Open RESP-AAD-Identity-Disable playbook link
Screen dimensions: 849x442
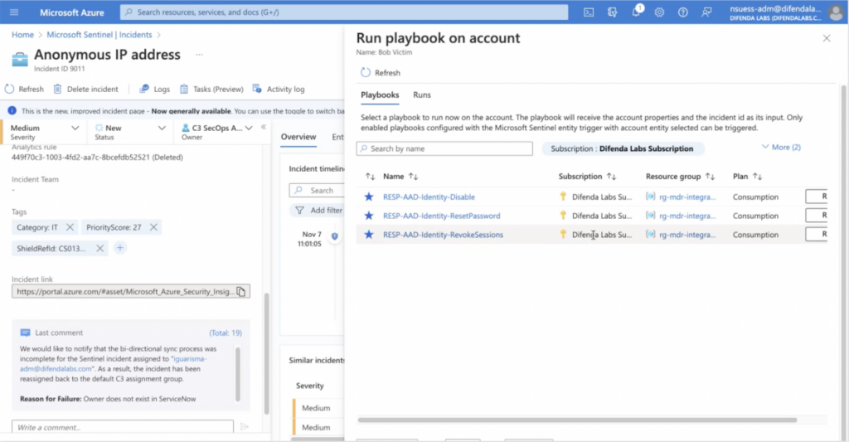click(x=429, y=197)
